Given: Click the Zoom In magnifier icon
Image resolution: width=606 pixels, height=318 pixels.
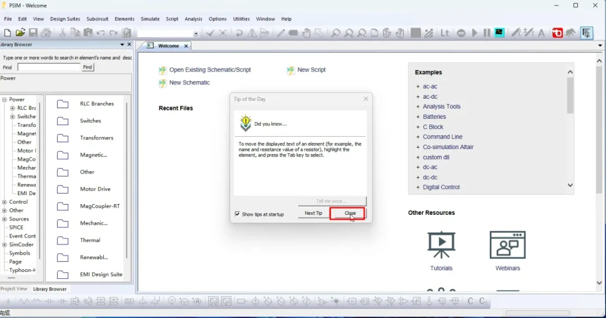Looking at the screenshot, I should [348, 33].
